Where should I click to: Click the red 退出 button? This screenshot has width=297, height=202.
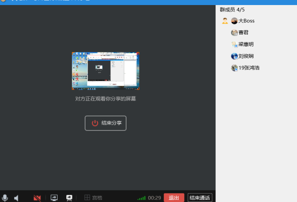[x=174, y=198]
